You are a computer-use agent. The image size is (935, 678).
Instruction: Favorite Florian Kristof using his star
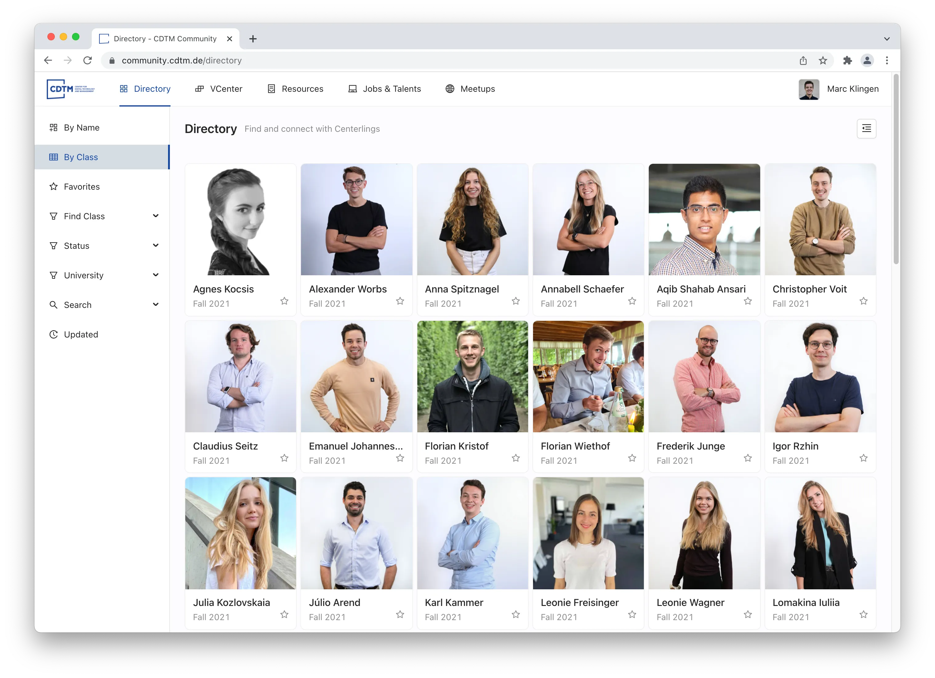516,458
